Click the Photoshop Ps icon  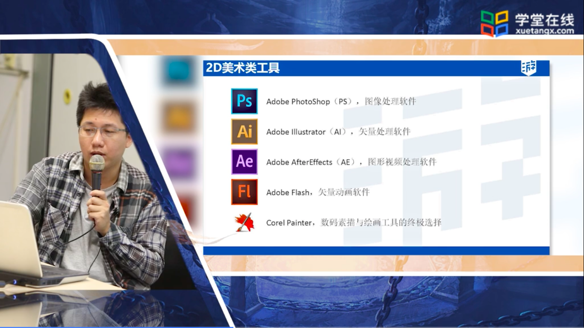pos(245,101)
